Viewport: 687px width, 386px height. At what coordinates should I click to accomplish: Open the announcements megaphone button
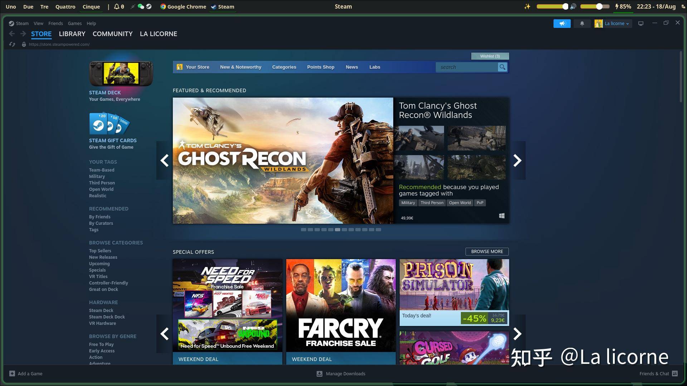pyautogui.click(x=562, y=24)
